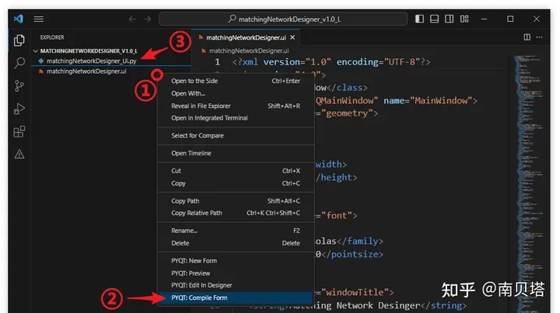Open the Run and Debug view
Image resolution: width=560 pixels, height=313 pixels.
click(x=19, y=109)
